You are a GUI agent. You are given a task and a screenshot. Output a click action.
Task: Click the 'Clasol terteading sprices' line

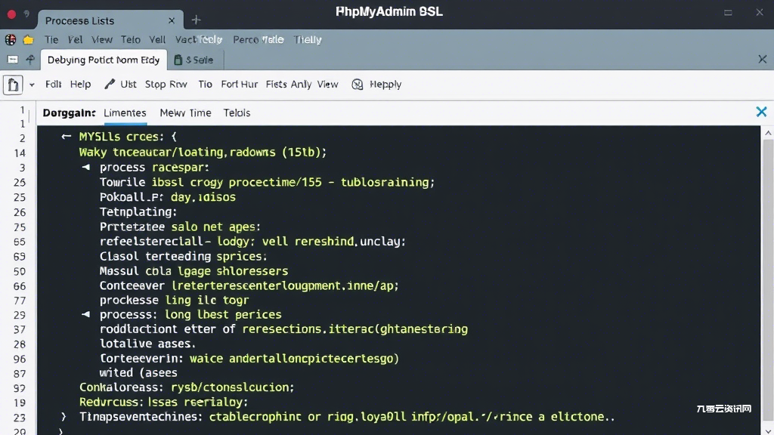tap(183, 257)
